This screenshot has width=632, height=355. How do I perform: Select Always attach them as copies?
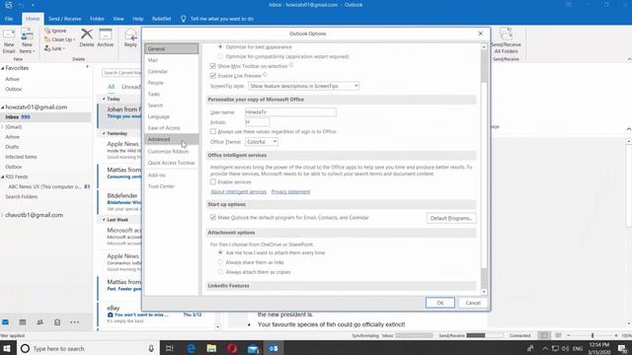click(x=220, y=272)
